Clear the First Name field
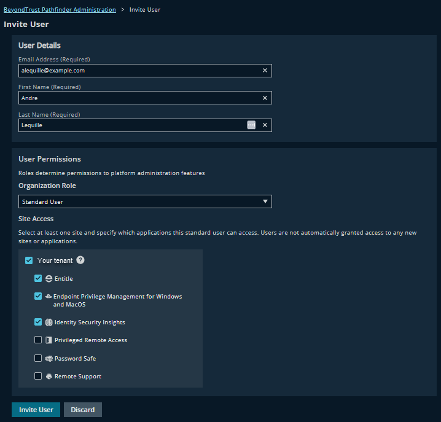 (x=265, y=98)
